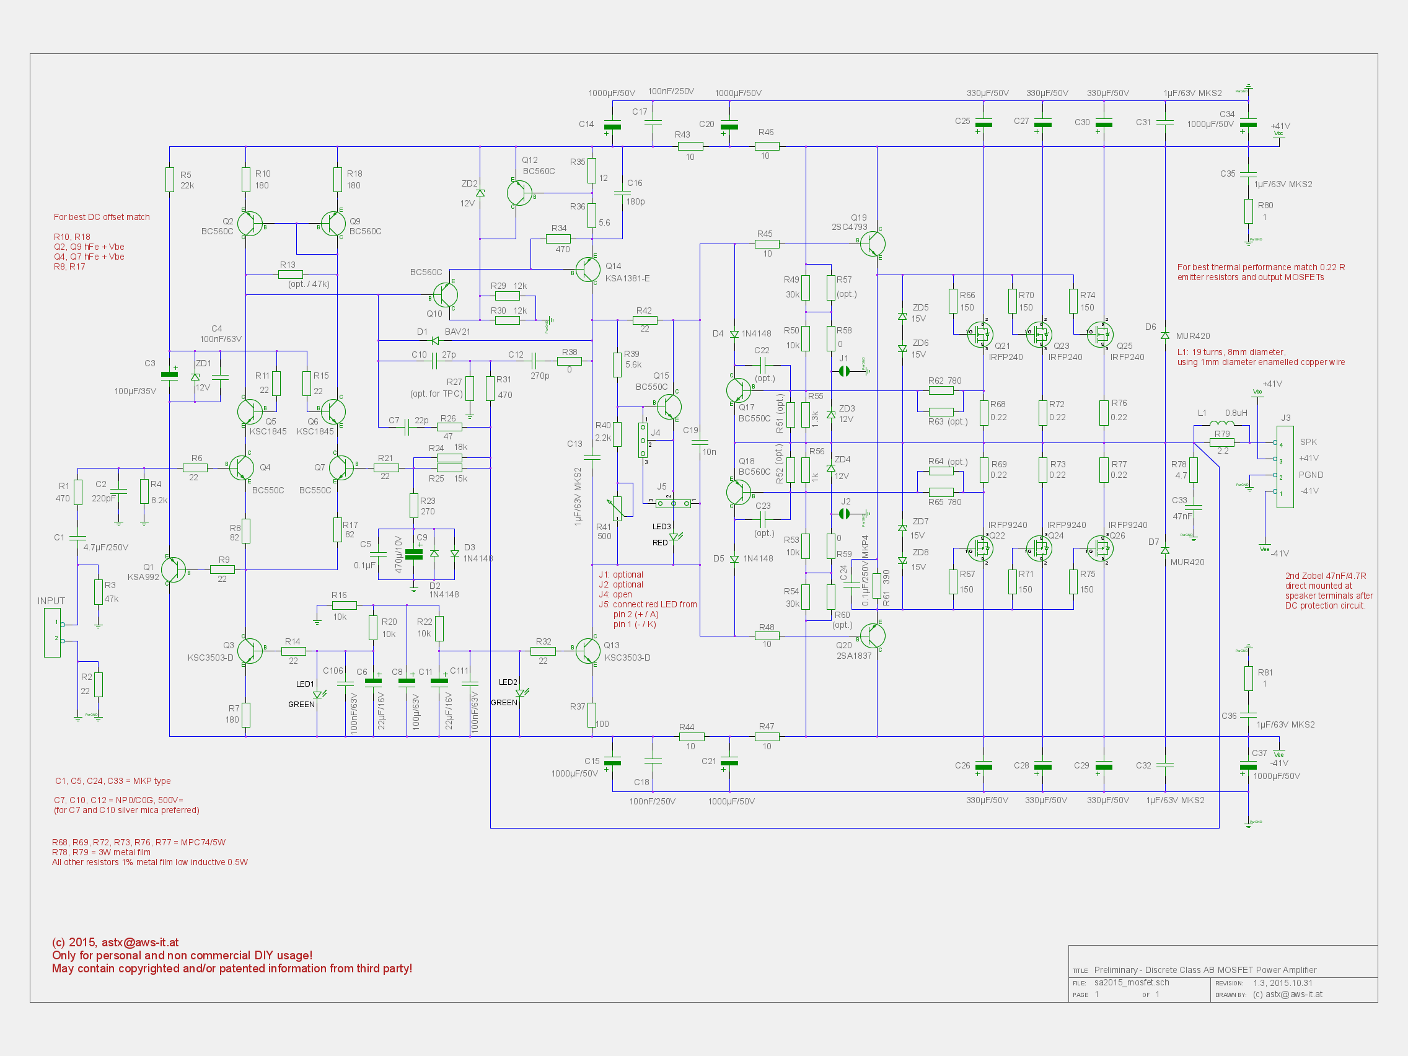Click the L1 0.8uH inductor coil
1408x1056 pixels.
click(x=1221, y=423)
